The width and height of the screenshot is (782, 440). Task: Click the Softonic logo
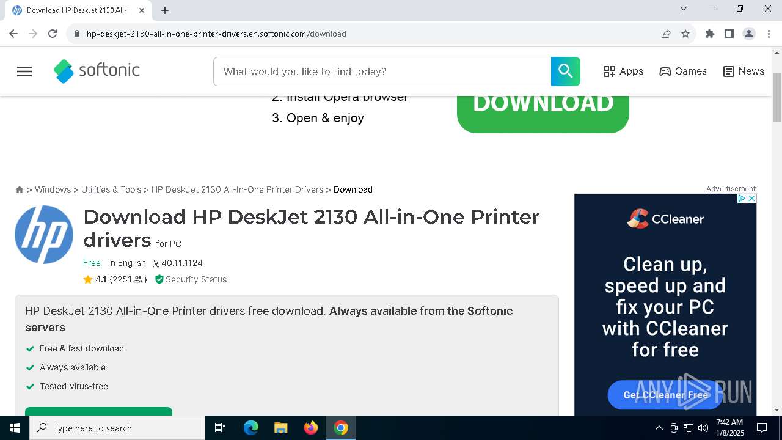[97, 71]
